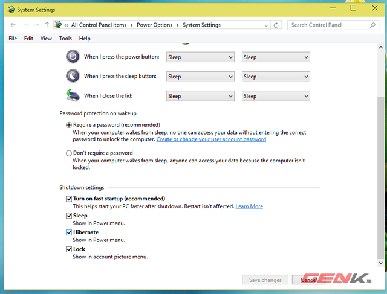Toggle the Hibernate checkbox

[x=69, y=232]
